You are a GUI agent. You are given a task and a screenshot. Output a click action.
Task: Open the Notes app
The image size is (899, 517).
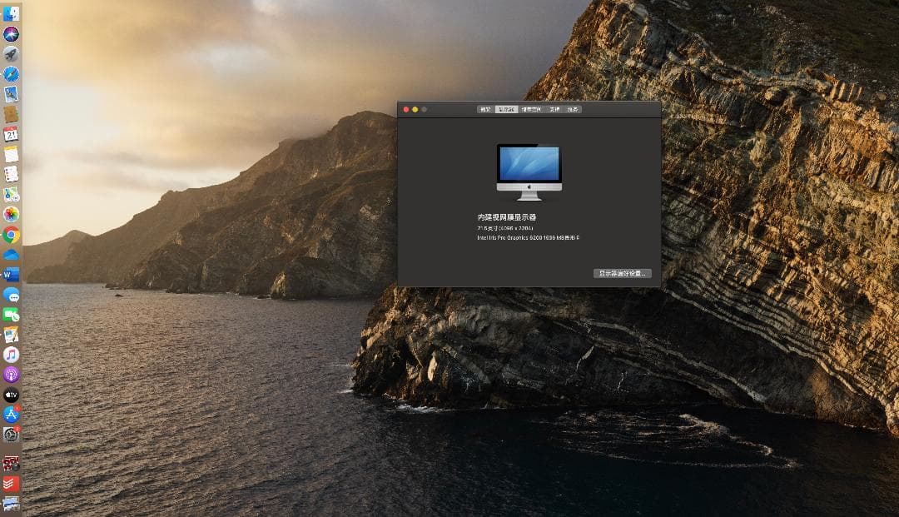click(x=12, y=152)
